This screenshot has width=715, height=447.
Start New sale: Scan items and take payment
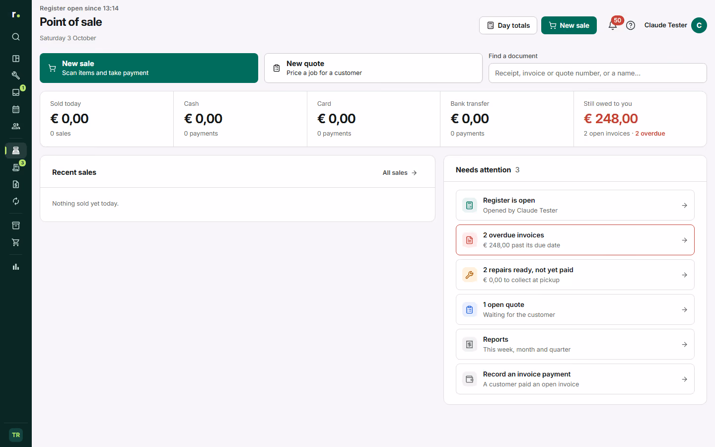tap(149, 68)
